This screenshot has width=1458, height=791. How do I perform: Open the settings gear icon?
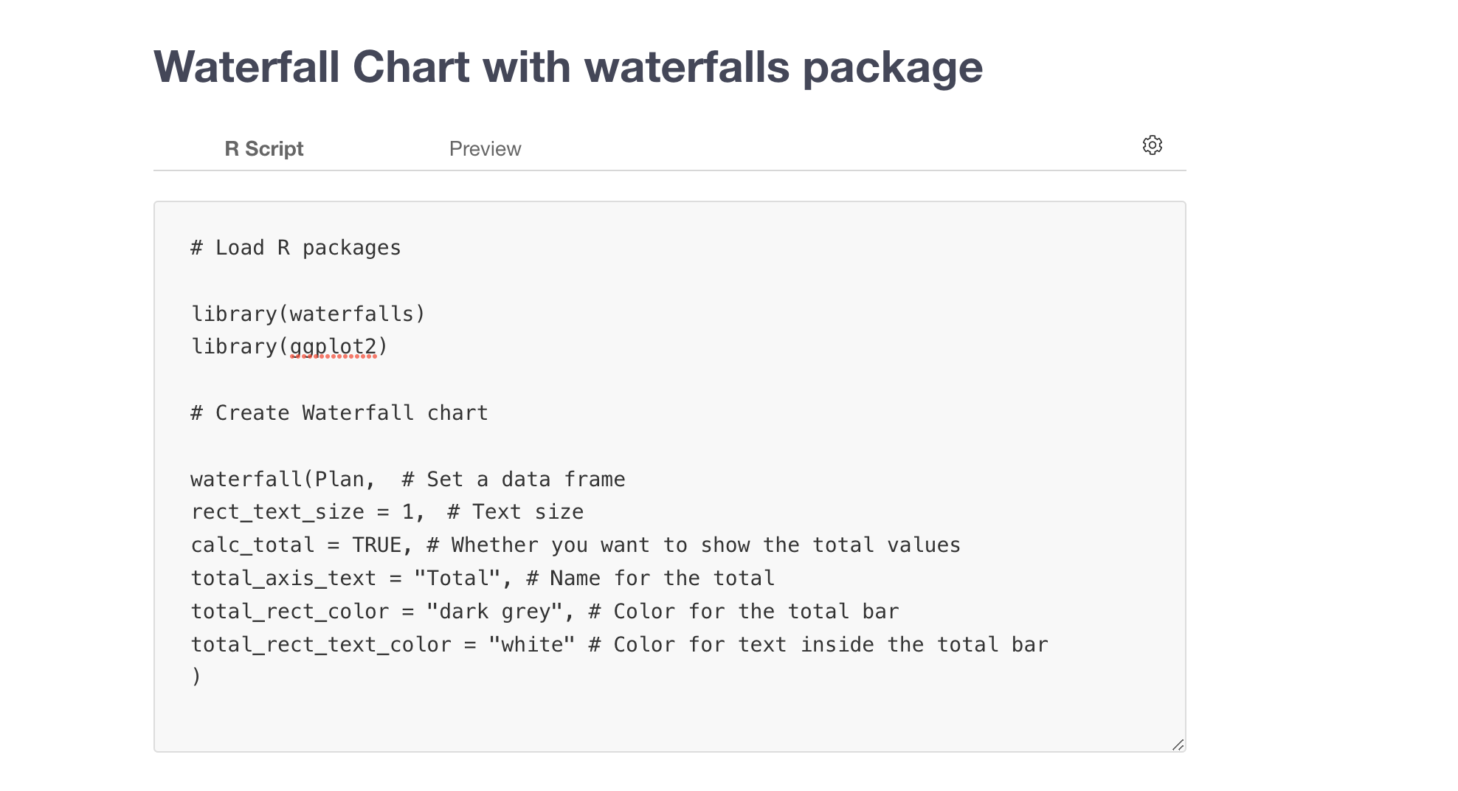[1152, 145]
